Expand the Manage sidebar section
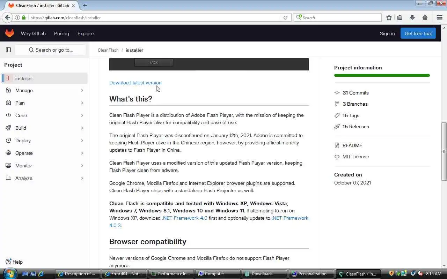Screen dimensions: 447x279 (x=44, y=90)
